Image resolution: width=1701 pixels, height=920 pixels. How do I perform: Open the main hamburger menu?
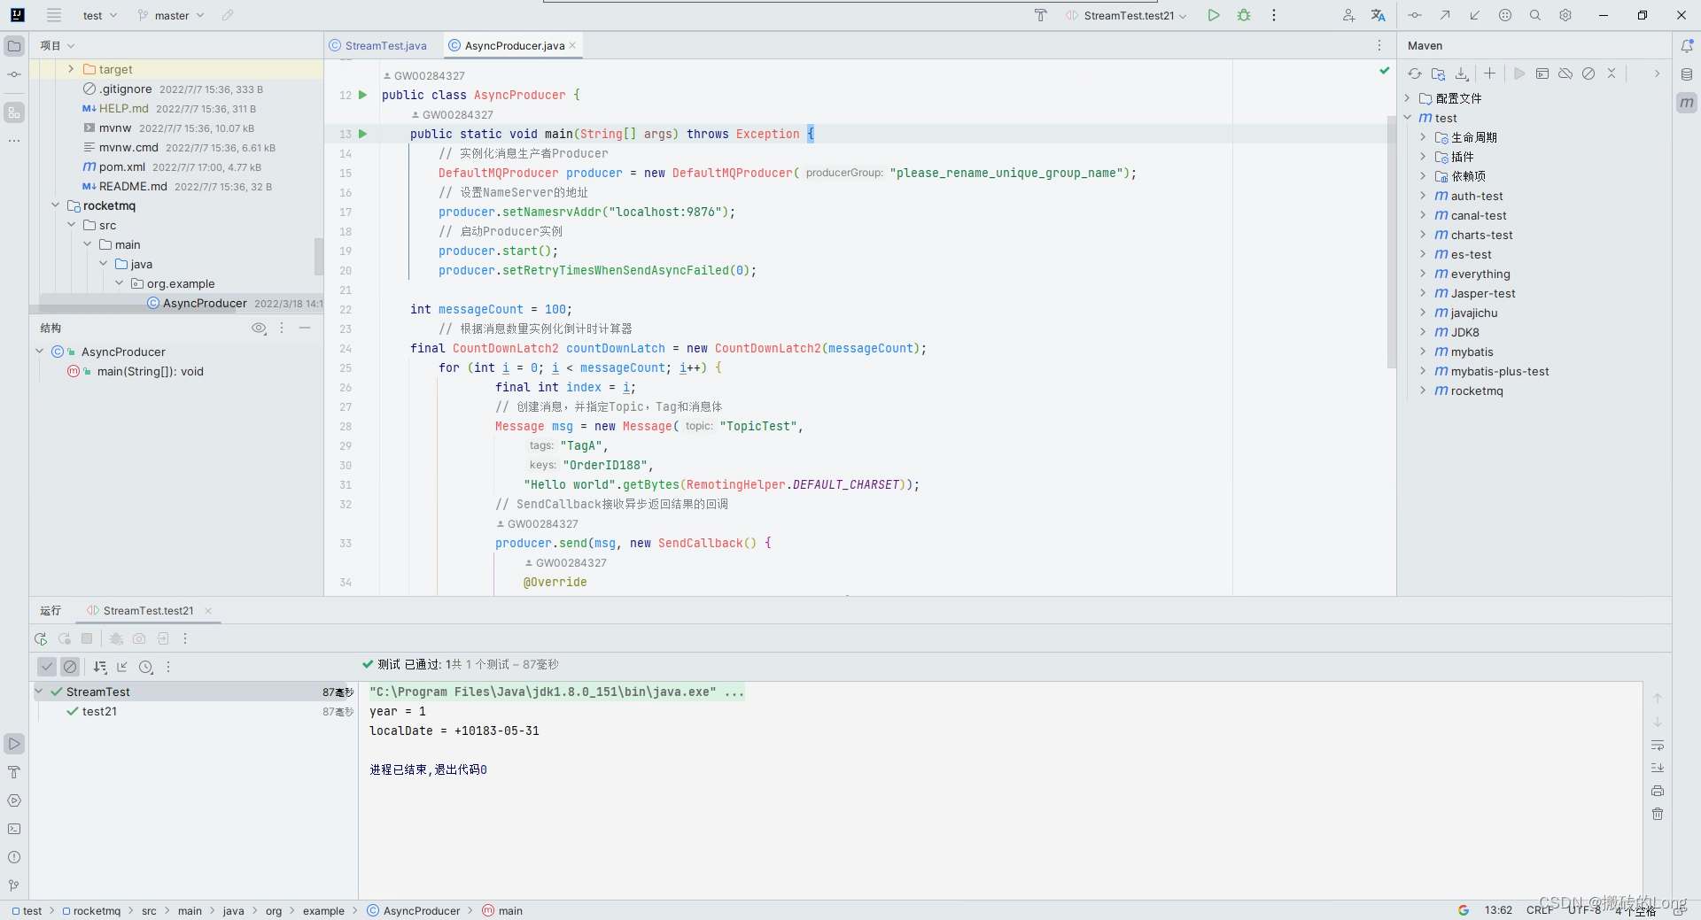click(54, 15)
